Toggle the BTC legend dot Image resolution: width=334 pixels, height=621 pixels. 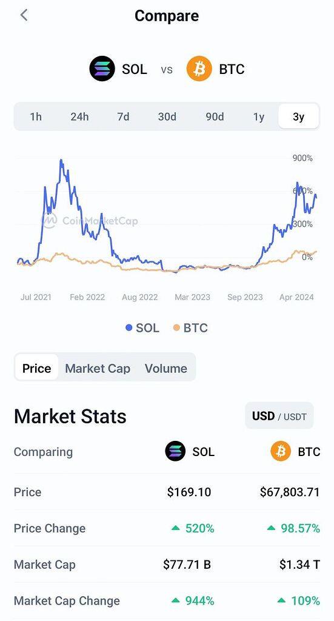coord(176,328)
